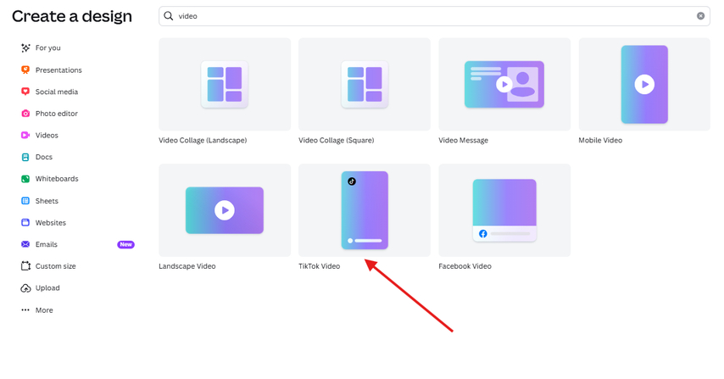Screen dimensions: 724x379
Task: Click the Websites icon in sidebar
Action: (x=25, y=222)
